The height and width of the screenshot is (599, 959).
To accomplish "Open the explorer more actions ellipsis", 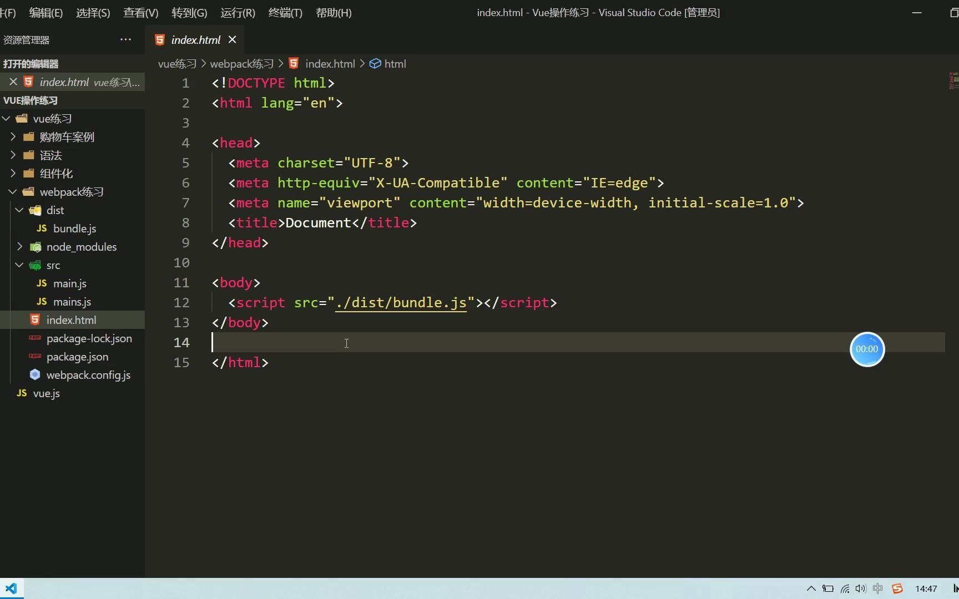I will click(x=126, y=39).
